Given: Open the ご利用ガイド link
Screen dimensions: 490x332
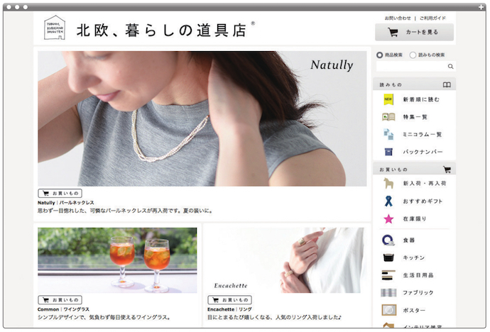Looking at the screenshot, I should click(432, 18).
